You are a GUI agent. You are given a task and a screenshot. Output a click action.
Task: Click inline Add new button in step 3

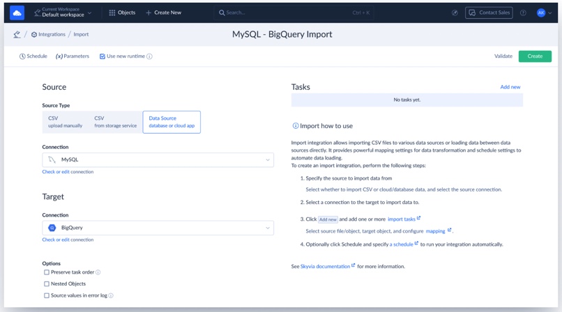pos(328,219)
